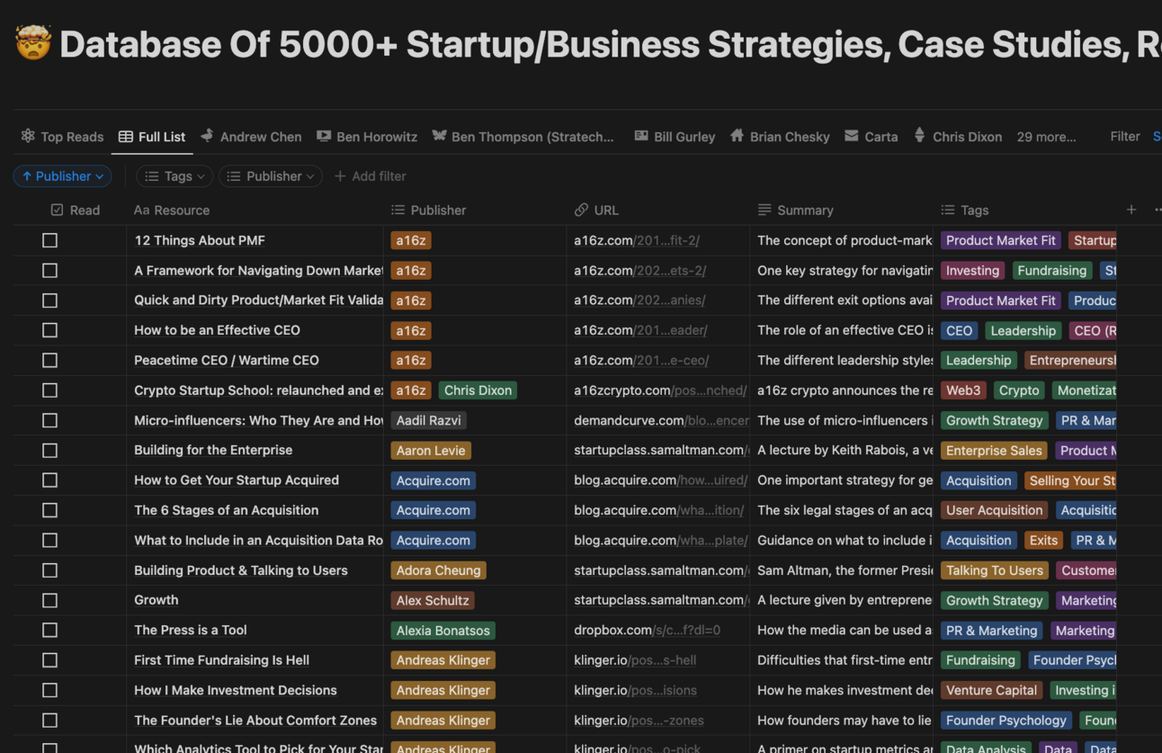Open the Tags filter dropdown

(174, 176)
